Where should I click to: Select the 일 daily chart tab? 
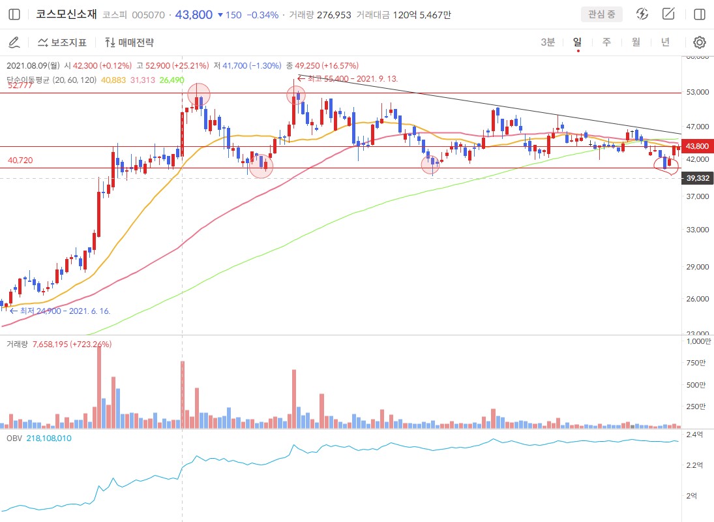click(577, 42)
